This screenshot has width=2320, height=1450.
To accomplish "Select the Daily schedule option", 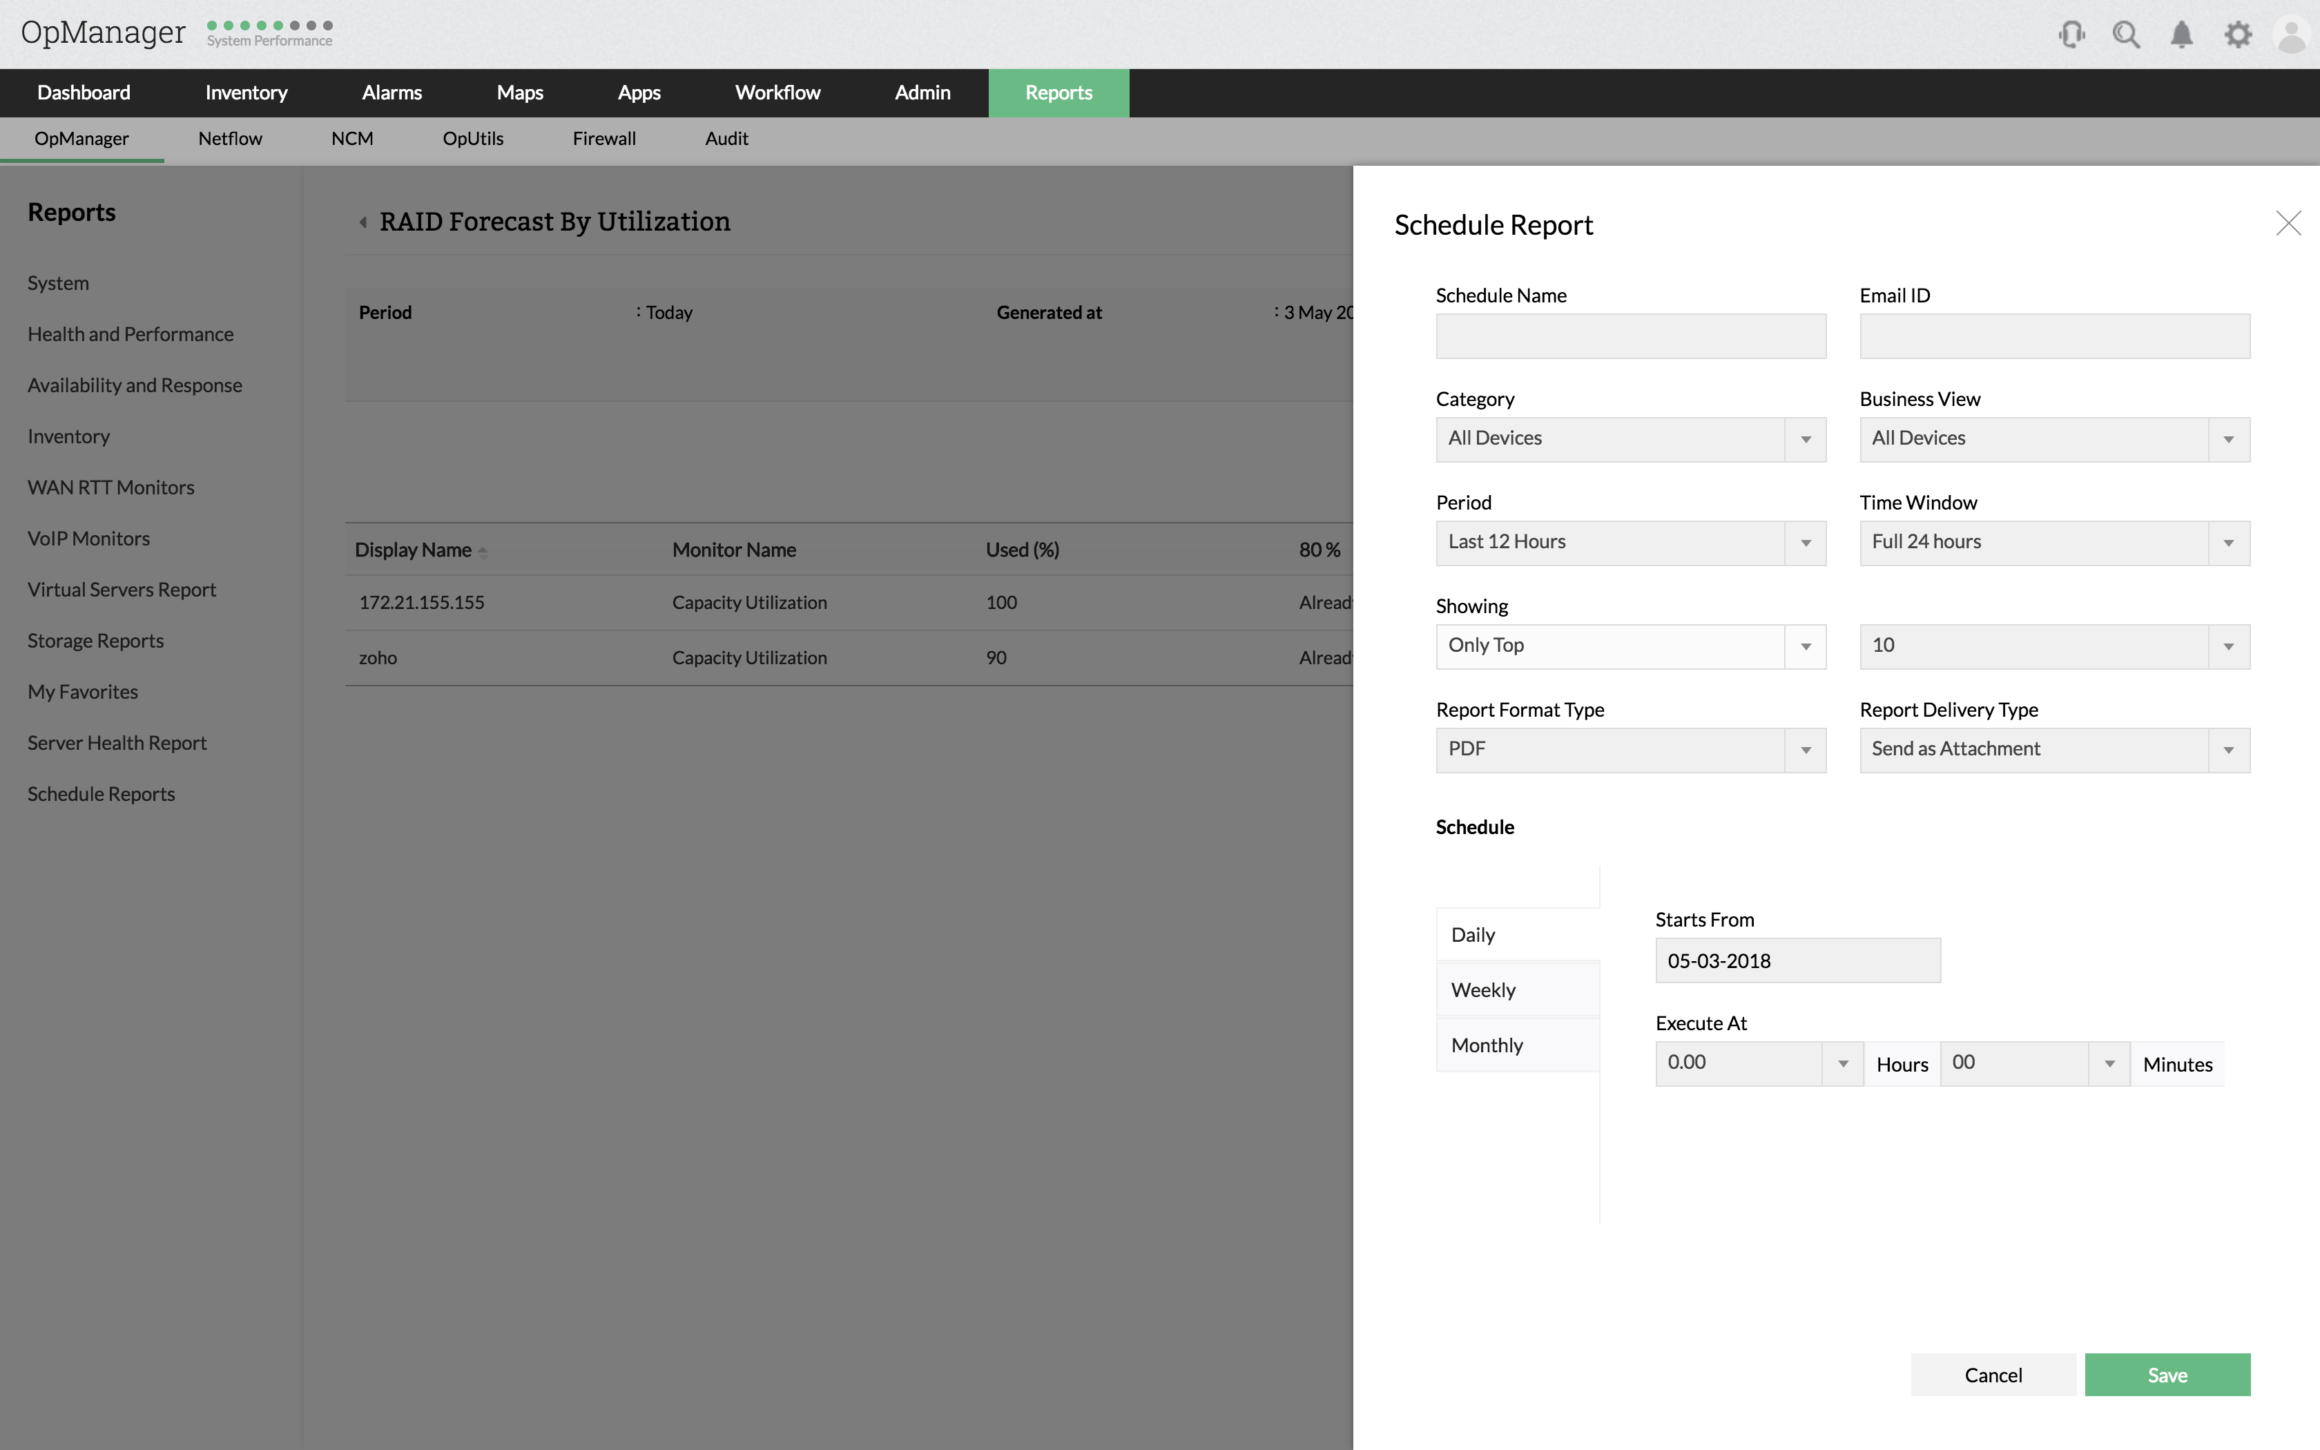I will pos(1516,934).
